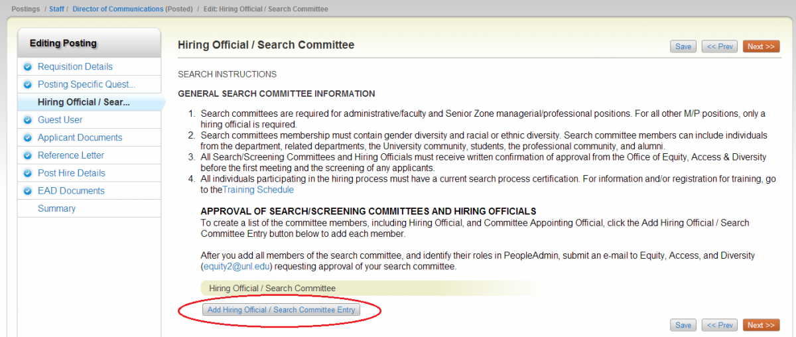Open Director of Communications breadcrumb link
This screenshot has width=796, height=337.
tap(117, 9)
